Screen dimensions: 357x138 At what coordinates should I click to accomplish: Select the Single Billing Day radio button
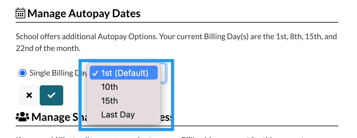(22, 73)
